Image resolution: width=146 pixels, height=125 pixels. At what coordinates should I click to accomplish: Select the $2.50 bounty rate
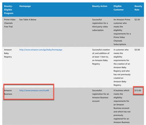tap(137, 19)
